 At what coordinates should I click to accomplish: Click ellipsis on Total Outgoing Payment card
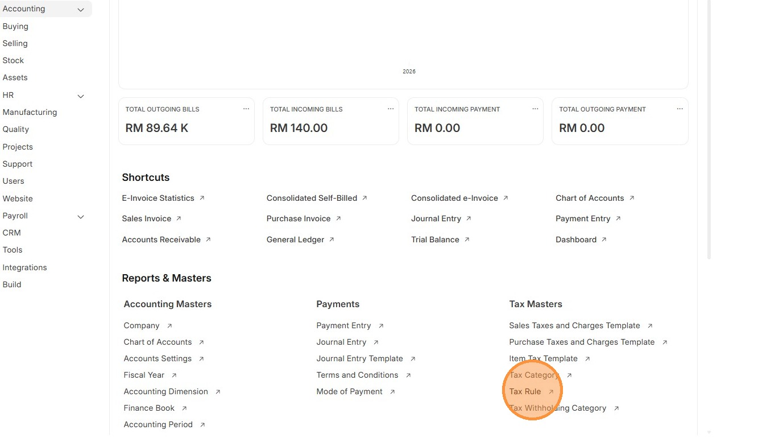pos(680,109)
